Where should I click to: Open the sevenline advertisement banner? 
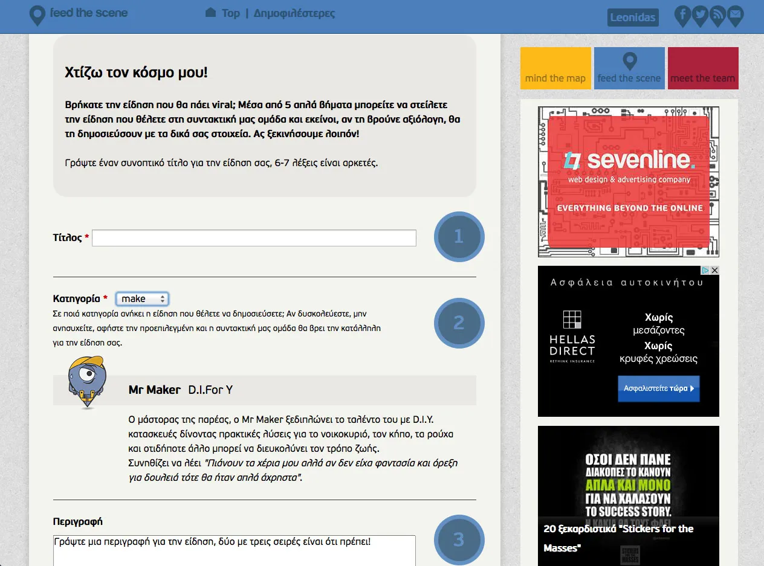[x=629, y=182]
